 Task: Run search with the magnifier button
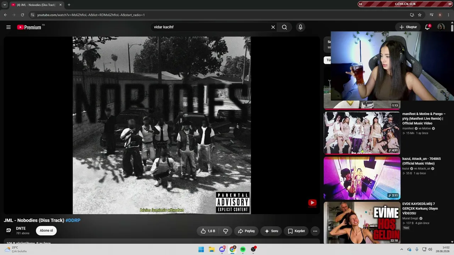tap(284, 27)
